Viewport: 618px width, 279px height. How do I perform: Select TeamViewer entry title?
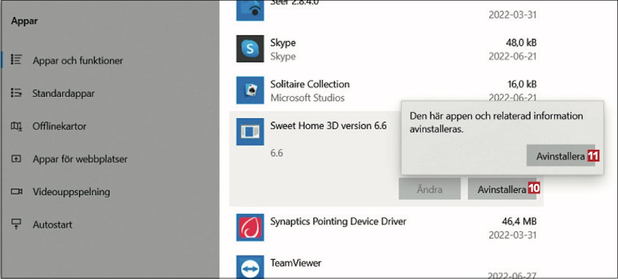[x=296, y=263]
